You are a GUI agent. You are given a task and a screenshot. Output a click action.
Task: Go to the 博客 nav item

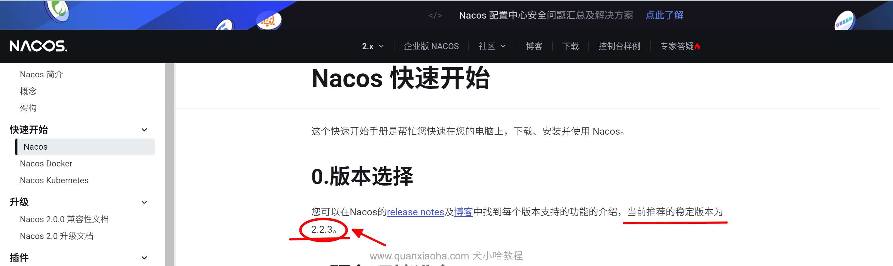pyautogui.click(x=533, y=46)
